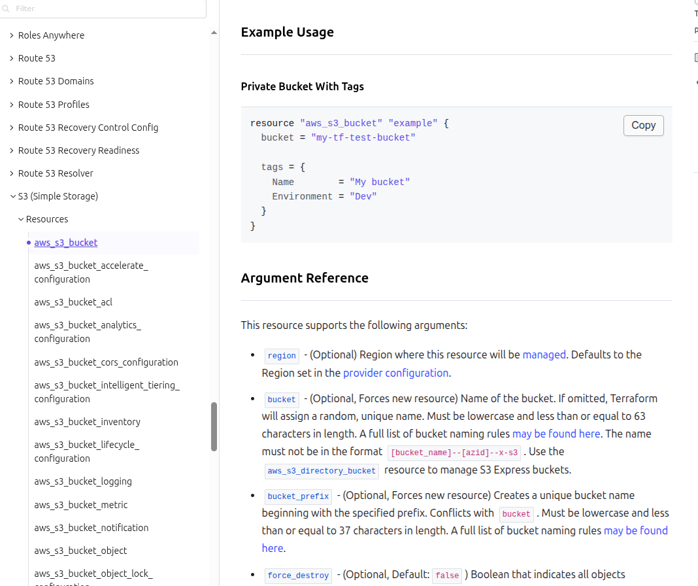Click the force_destroy argument anchor
The width and height of the screenshot is (698, 586).
(x=298, y=576)
